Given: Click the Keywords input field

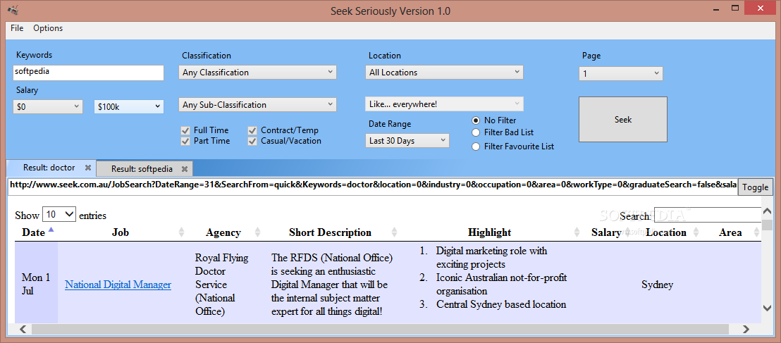Looking at the screenshot, I should (x=88, y=73).
